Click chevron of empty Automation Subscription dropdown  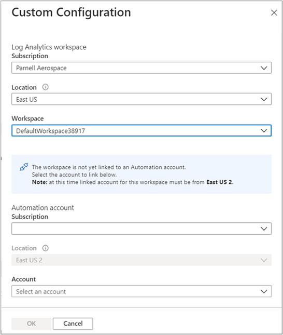[264, 229]
